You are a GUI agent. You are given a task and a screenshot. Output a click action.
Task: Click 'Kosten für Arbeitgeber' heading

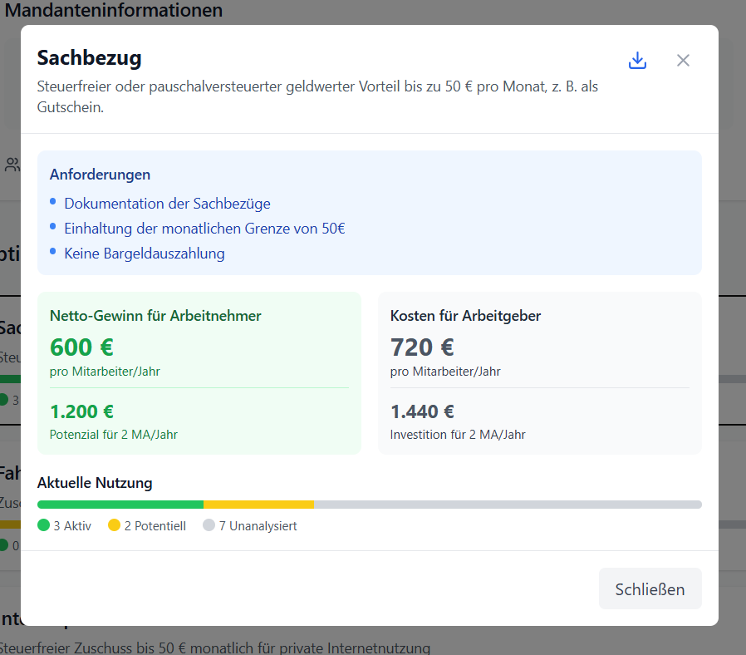[465, 316]
